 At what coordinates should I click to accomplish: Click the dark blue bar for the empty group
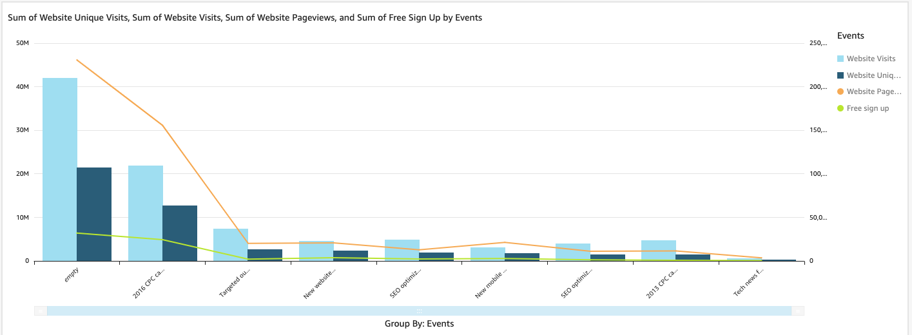94,214
